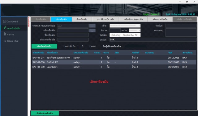Open the สต็อก - เครื่องมือ tab

click(x=160, y=19)
